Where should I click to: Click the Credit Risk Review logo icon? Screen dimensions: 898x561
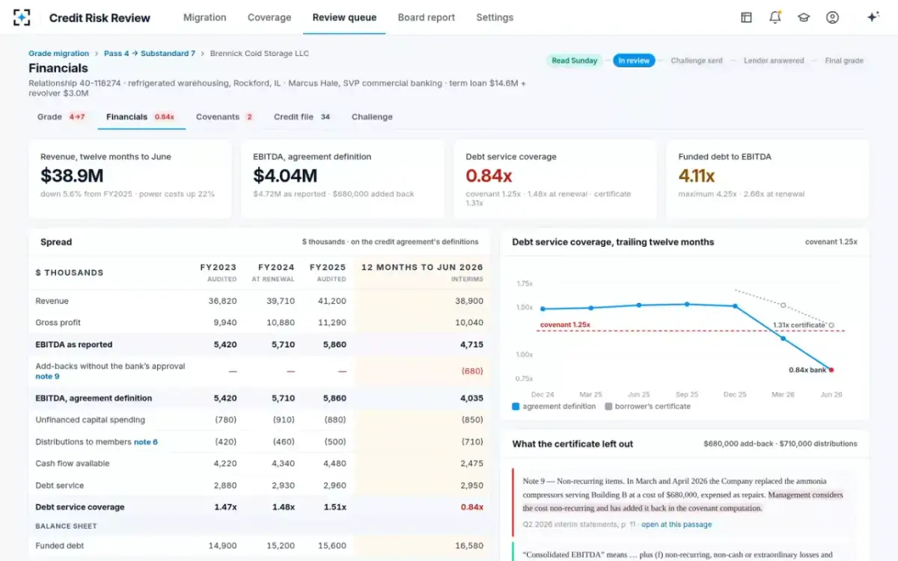22,17
